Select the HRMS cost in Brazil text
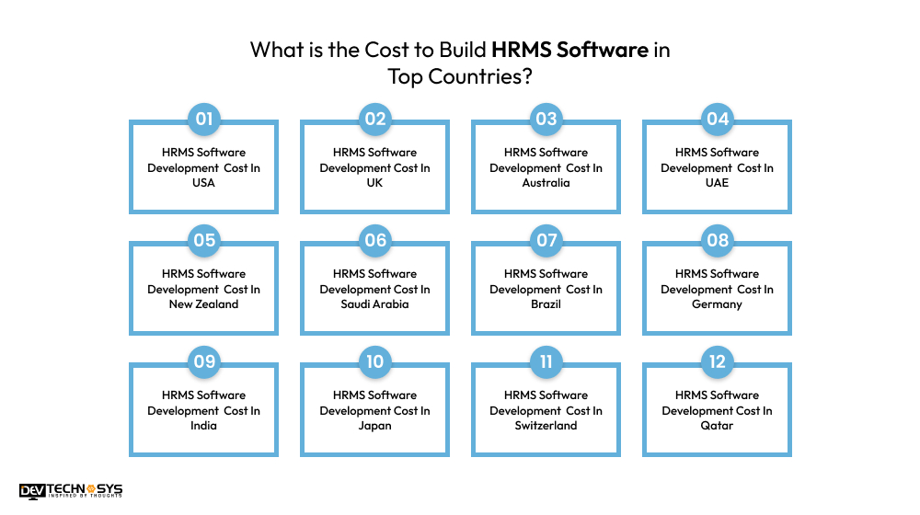 click(x=546, y=289)
